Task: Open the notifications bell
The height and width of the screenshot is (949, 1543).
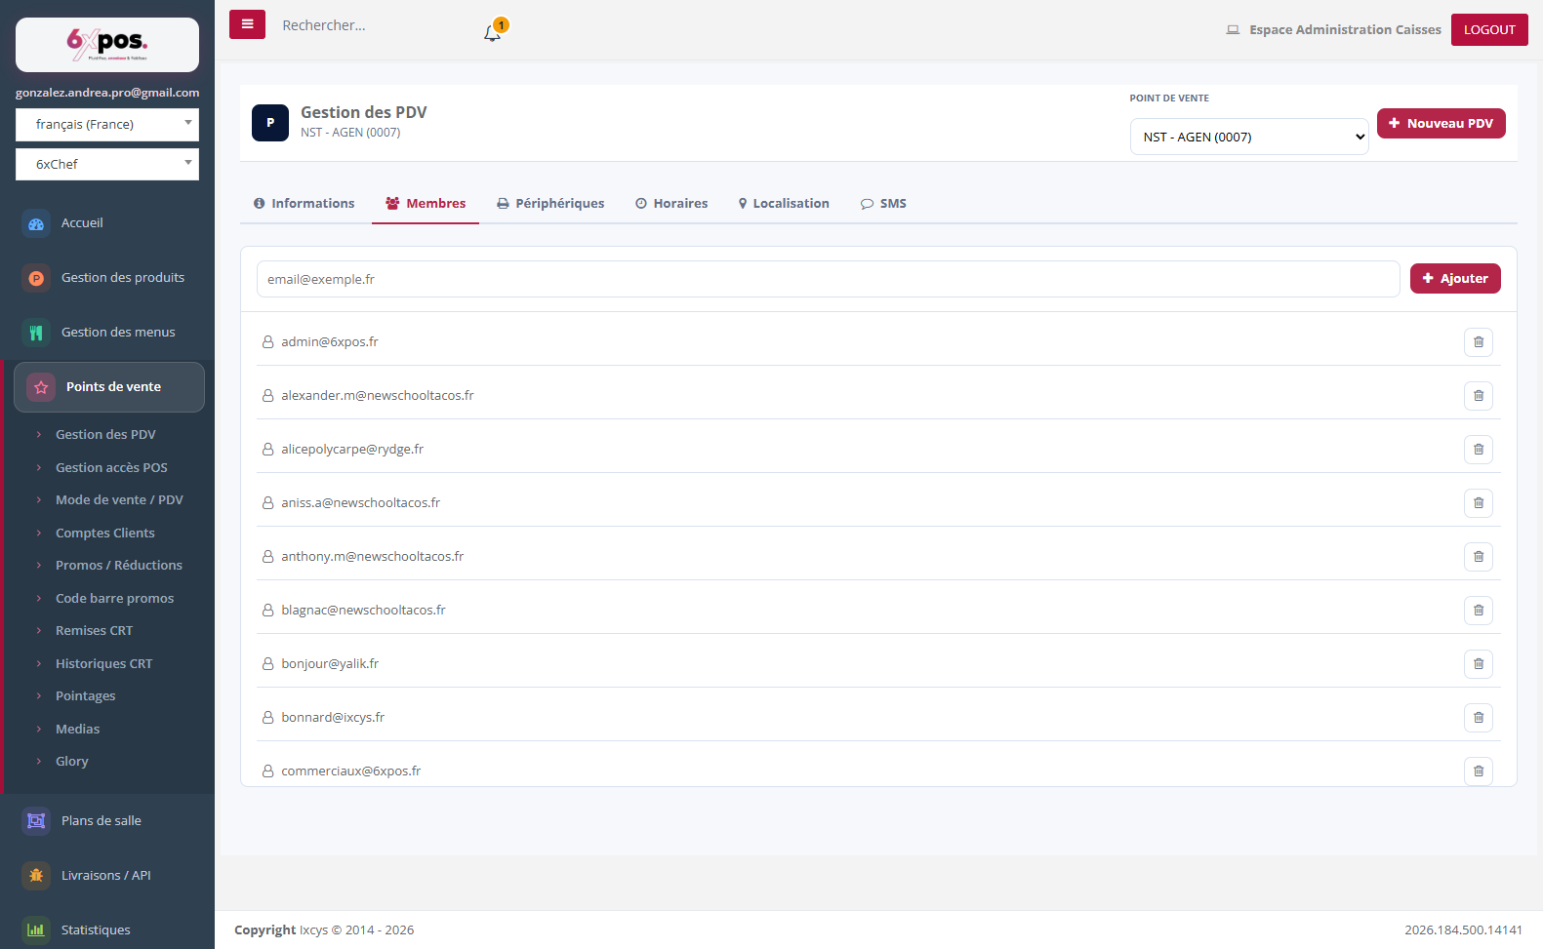Action: pyautogui.click(x=493, y=33)
